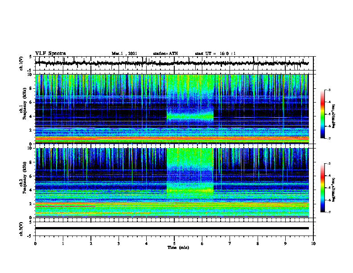Select the ch.1 Frequency (kHz) axis label
Viewport: 353px width, 273px height.
point(23,103)
